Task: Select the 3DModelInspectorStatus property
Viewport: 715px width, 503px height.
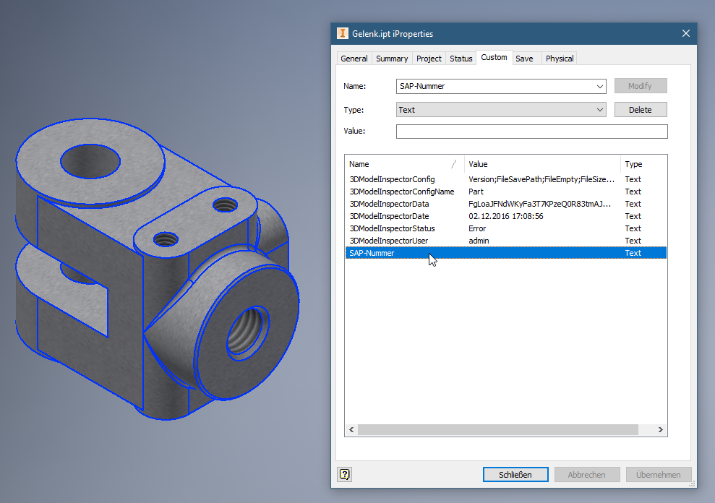Action: (x=505, y=228)
